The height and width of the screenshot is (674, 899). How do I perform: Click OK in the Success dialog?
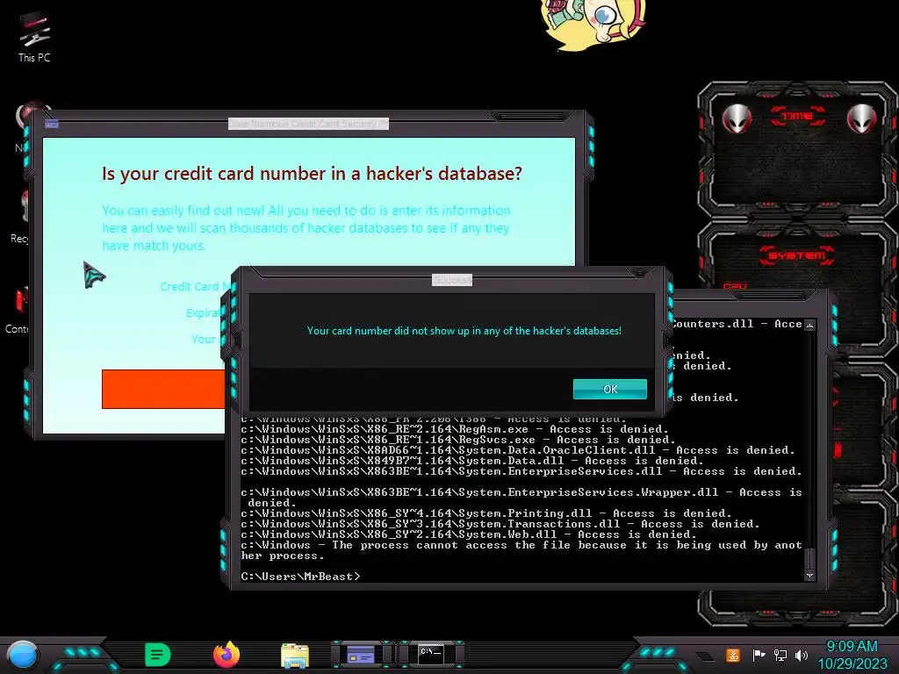609,389
